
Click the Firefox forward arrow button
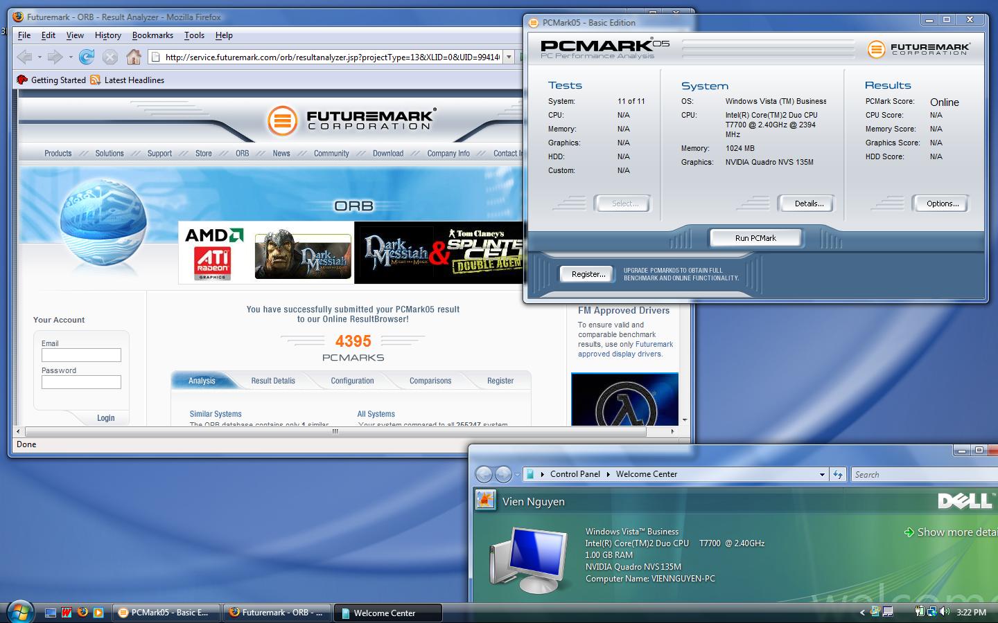(55, 57)
